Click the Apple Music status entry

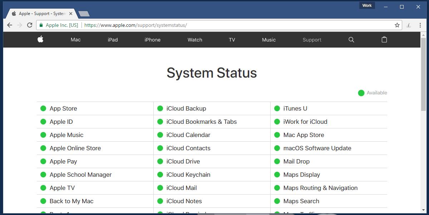(x=66, y=135)
